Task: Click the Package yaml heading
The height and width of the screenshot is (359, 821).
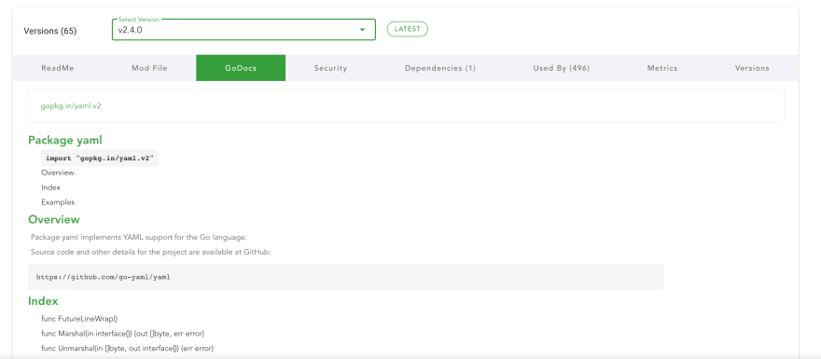Action: click(x=65, y=140)
